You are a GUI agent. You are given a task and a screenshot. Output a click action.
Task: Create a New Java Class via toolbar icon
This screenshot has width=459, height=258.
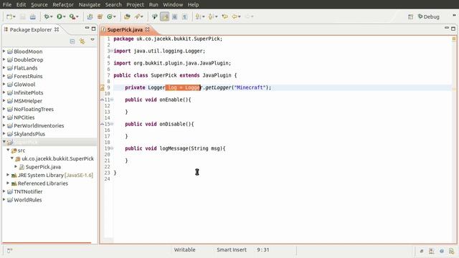pyautogui.click(x=110, y=16)
